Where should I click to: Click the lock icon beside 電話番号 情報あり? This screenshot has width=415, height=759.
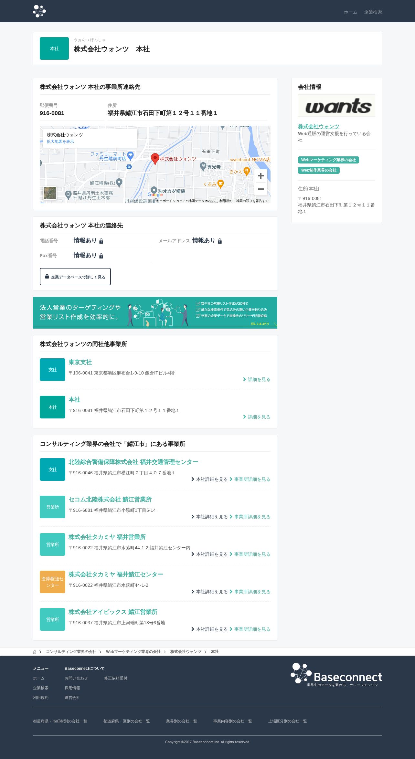point(101,241)
